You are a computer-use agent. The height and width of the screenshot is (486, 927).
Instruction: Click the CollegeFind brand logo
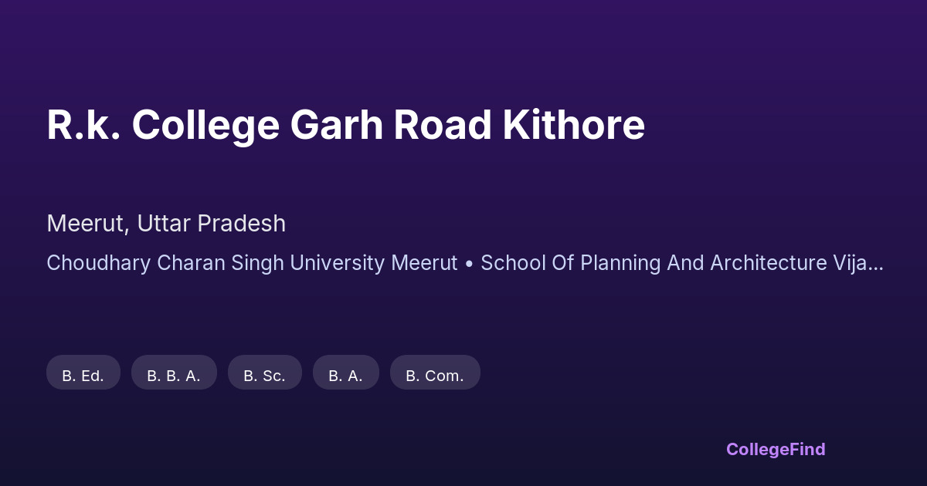point(775,449)
